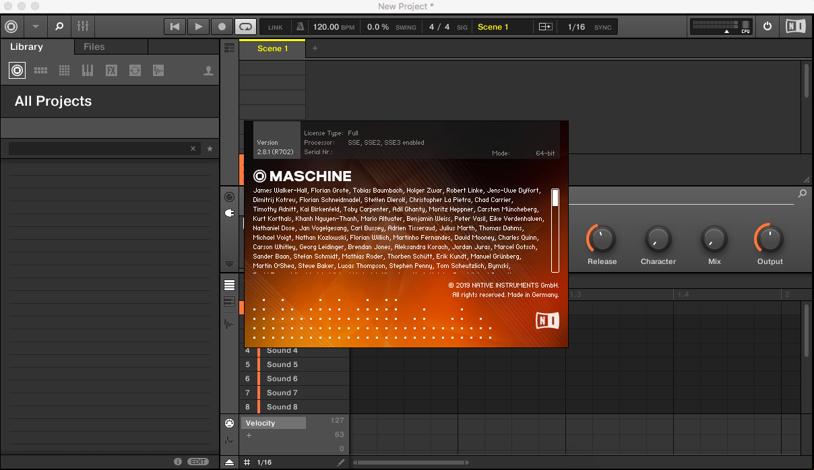814x470 pixels.
Task: Clear the library search field
Action: [193, 148]
